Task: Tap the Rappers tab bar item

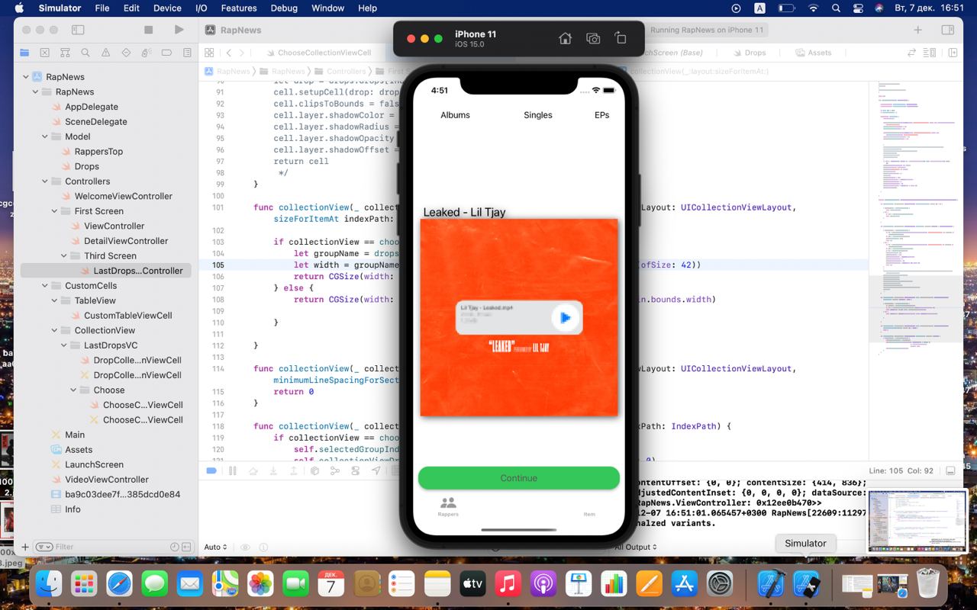Action: coord(448,506)
